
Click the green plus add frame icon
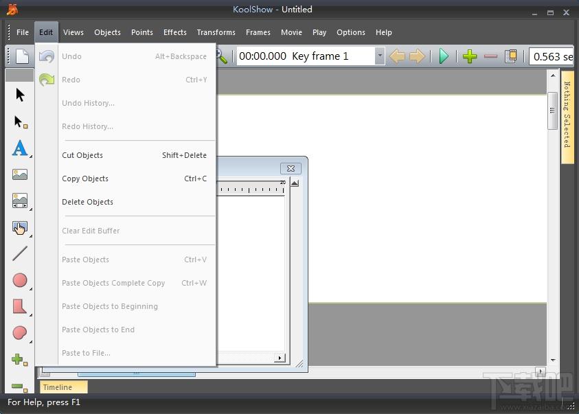coord(470,56)
